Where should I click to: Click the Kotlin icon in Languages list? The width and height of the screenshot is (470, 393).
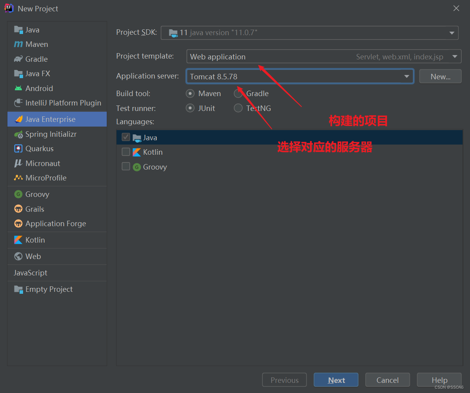(x=137, y=152)
